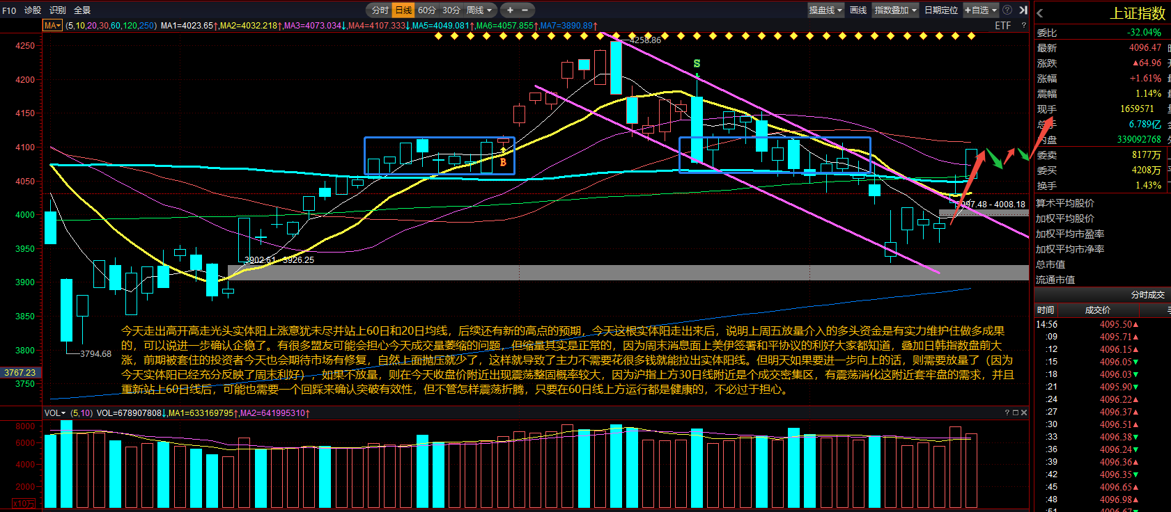
Task: Select the 14:56 trade row 4095.50
Action: (1102, 324)
